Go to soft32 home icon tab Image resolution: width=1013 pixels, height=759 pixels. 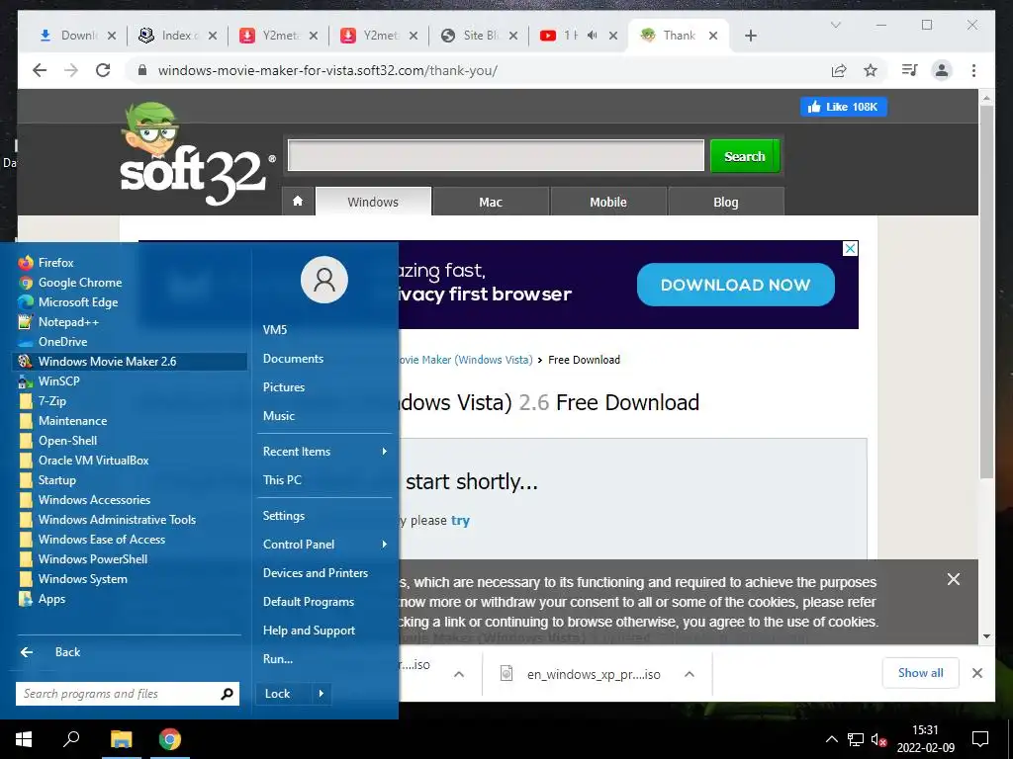tap(298, 202)
